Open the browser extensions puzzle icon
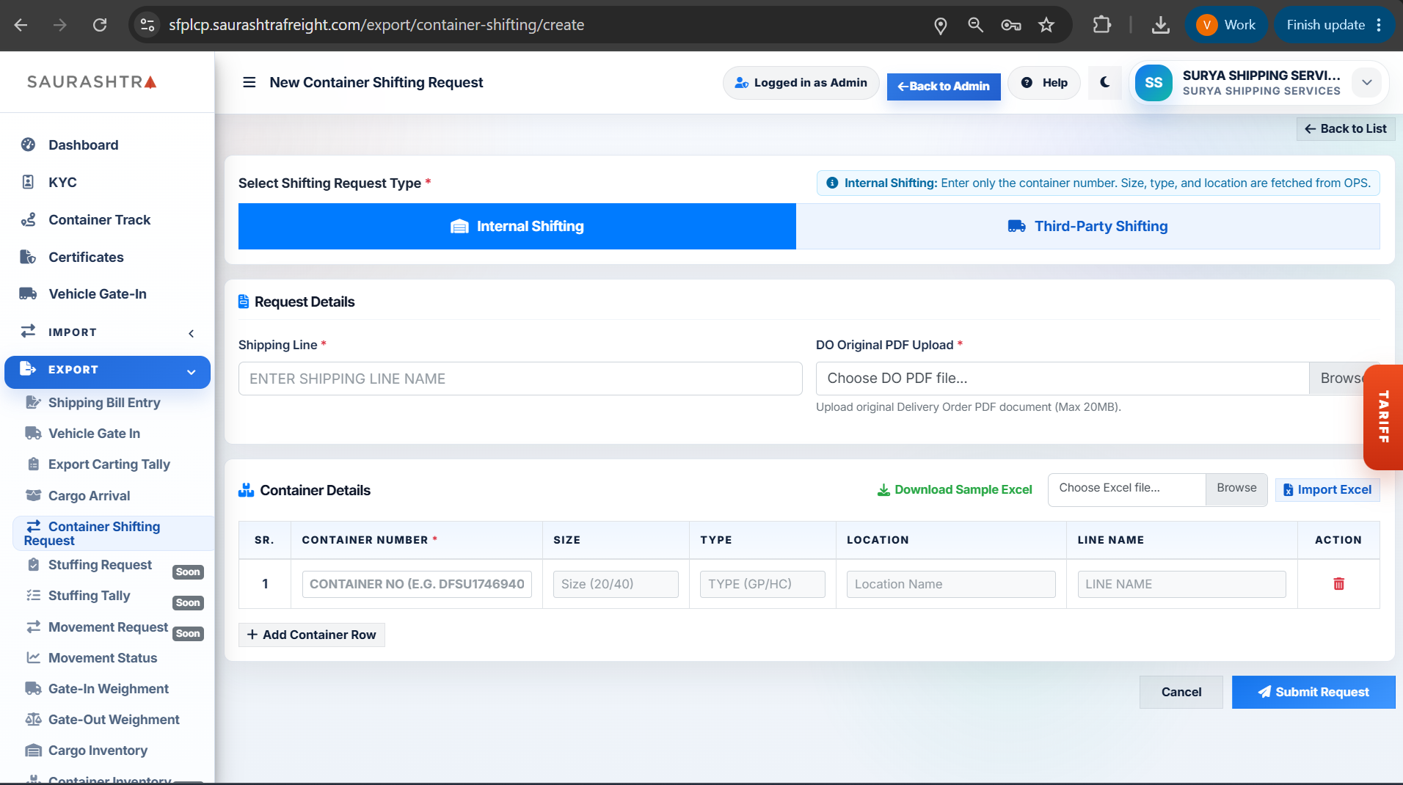Viewport: 1403px width, 785px height. tap(1102, 25)
